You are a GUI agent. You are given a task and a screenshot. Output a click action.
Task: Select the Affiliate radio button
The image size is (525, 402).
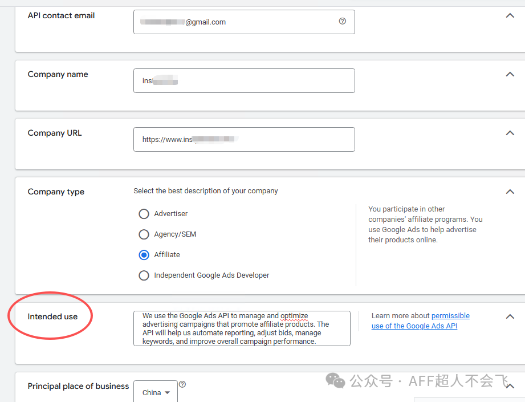coord(144,255)
